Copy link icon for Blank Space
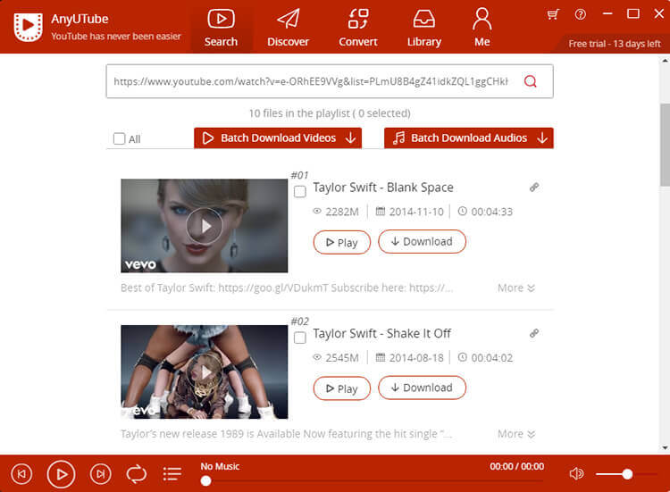This screenshot has height=492, width=670. pos(534,187)
